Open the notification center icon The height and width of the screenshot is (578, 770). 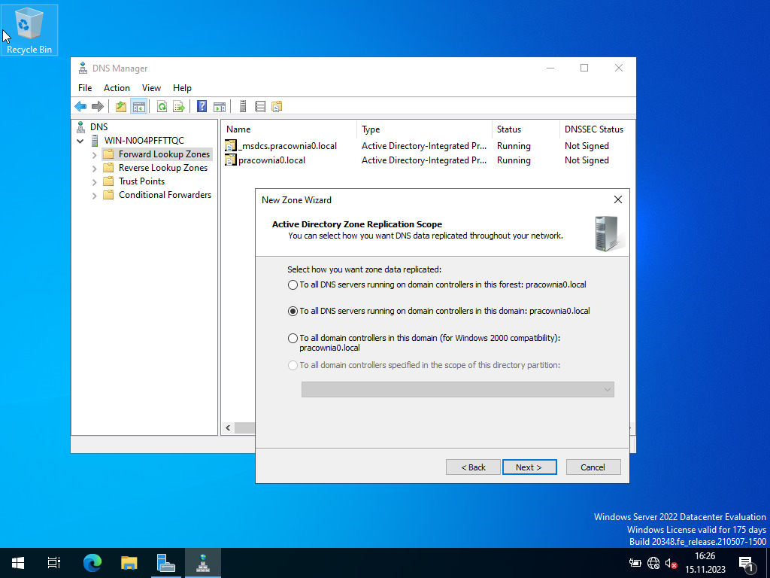[747, 564]
